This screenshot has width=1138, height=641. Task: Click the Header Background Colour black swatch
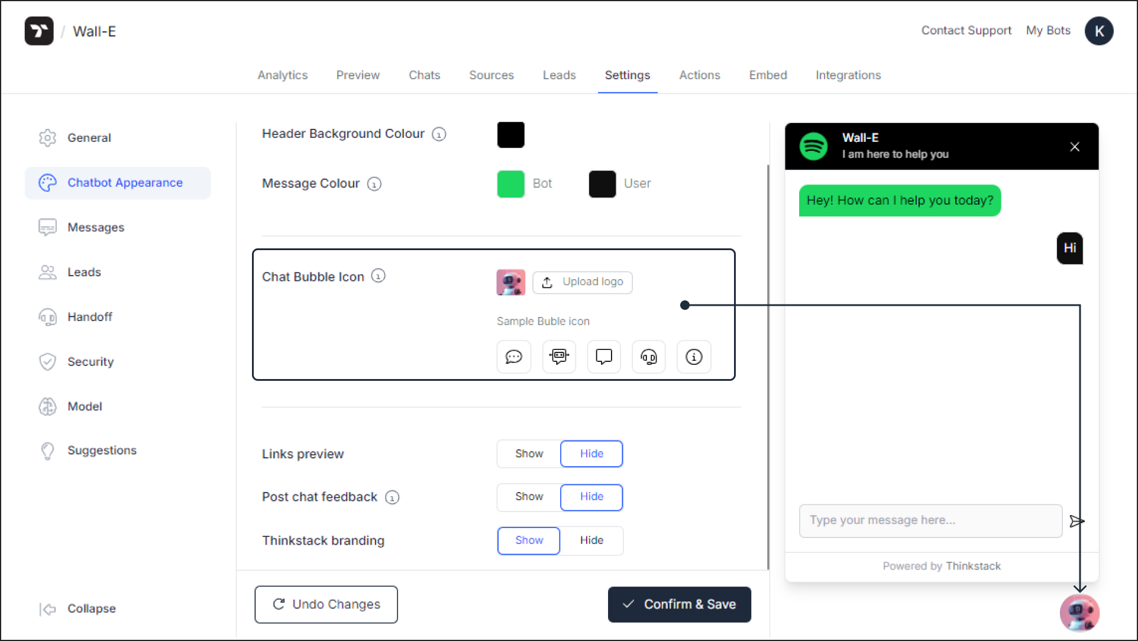click(x=510, y=134)
